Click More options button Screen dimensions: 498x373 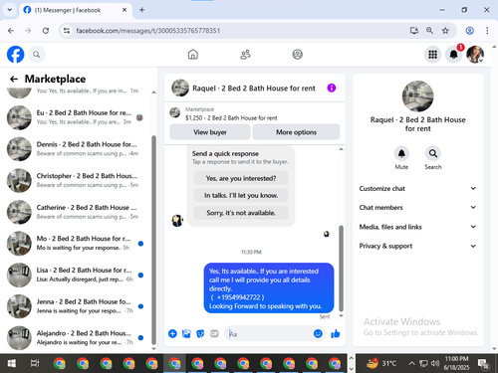[296, 132]
